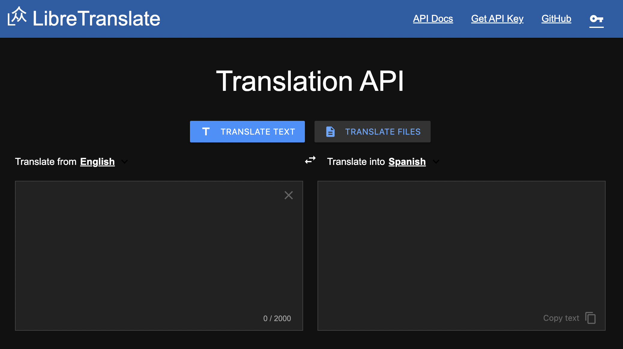The width and height of the screenshot is (623, 349).
Task: Expand the target language chevron next to Spanish
Action: click(x=436, y=162)
